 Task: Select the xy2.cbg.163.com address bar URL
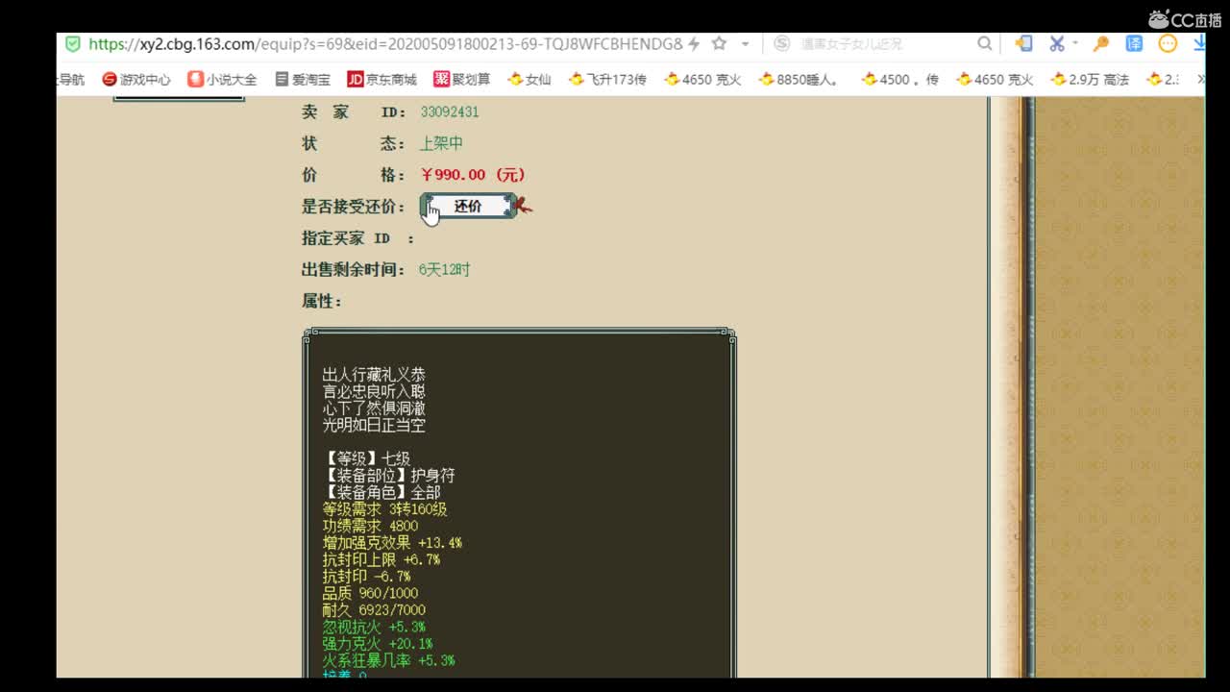[385, 44]
